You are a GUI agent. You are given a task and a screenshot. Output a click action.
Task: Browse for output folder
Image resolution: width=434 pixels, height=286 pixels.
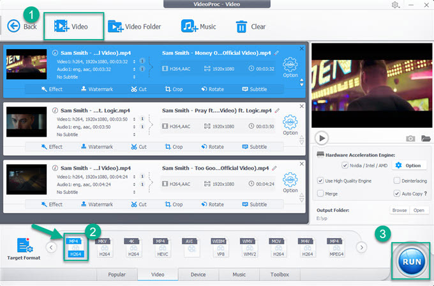(400, 210)
